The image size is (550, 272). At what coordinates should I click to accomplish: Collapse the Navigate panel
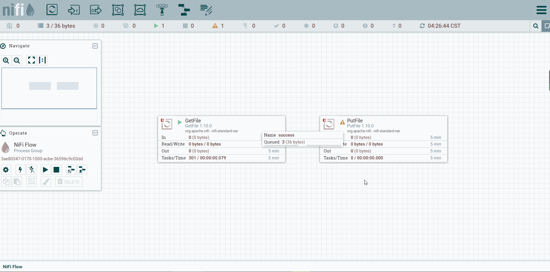point(95,46)
